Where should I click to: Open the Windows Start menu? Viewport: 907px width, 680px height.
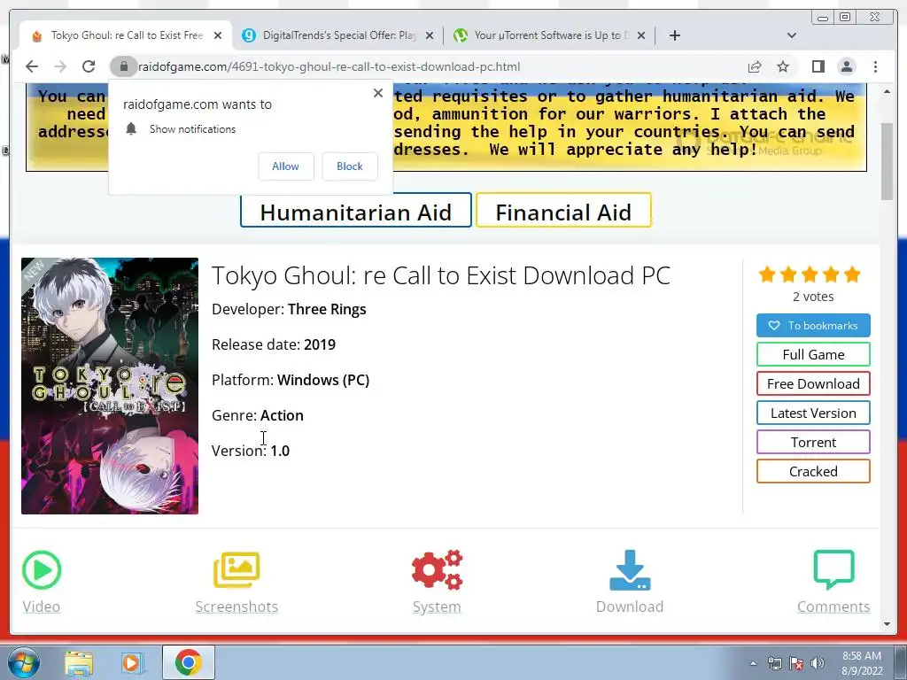pyautogui.click(x=24, y=662)
